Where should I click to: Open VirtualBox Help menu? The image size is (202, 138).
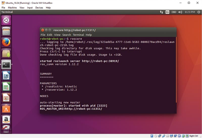(48, 8)
